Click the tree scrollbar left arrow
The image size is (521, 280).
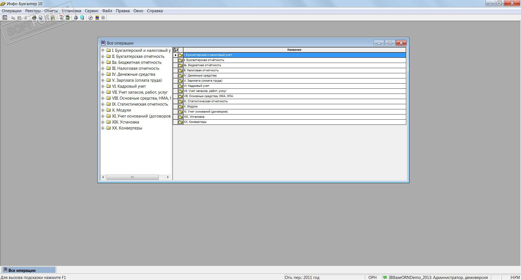coord(103,177)
